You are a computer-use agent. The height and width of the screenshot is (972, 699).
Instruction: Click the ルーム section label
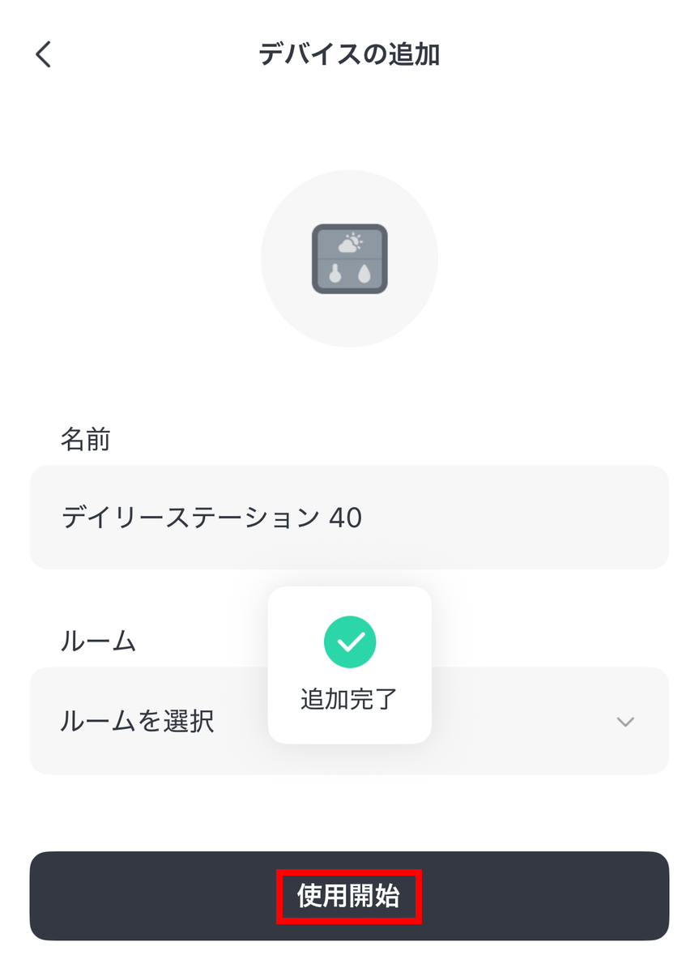[x=98, y=642]
